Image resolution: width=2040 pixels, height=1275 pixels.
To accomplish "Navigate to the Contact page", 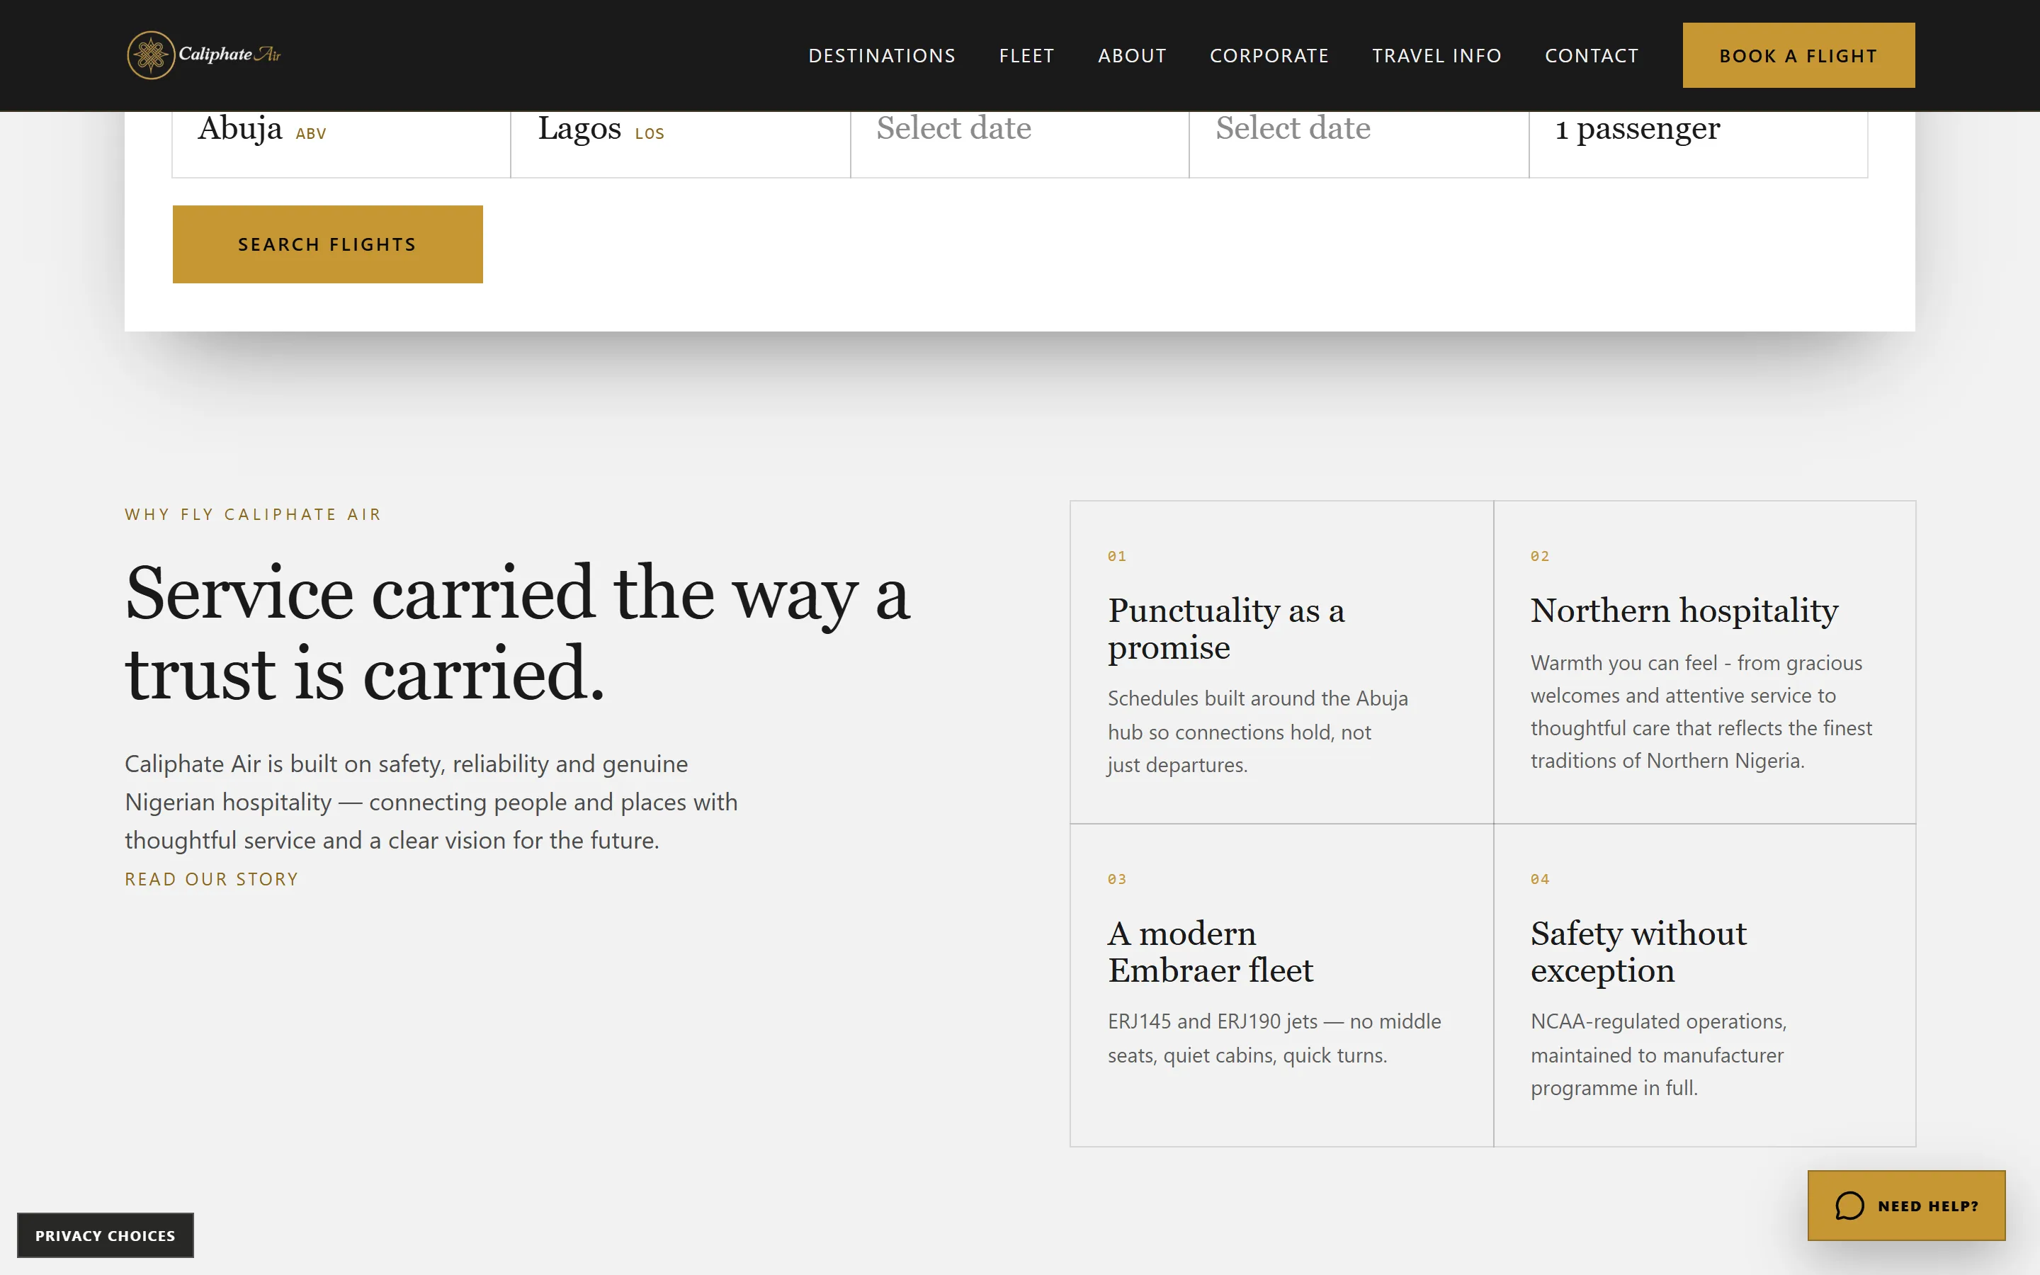I will [x=1592, y=56].
